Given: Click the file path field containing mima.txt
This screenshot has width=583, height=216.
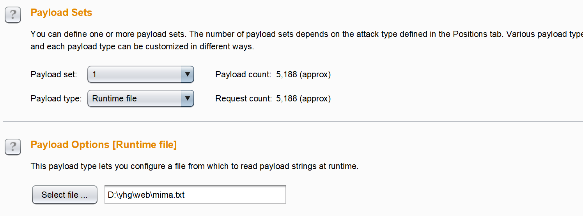Looking at the screenshot, I should (195, 195).
